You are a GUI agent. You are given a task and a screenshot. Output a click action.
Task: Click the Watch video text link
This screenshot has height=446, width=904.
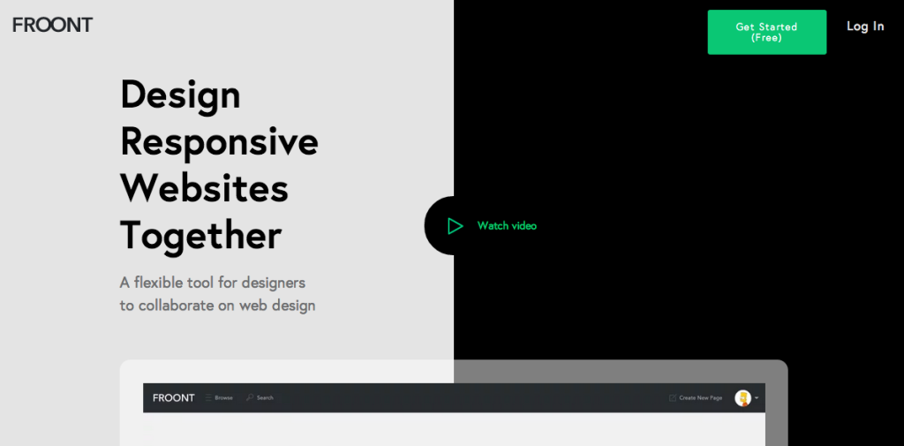507,226
